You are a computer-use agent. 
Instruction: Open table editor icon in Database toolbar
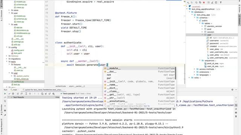pos(208,3)
